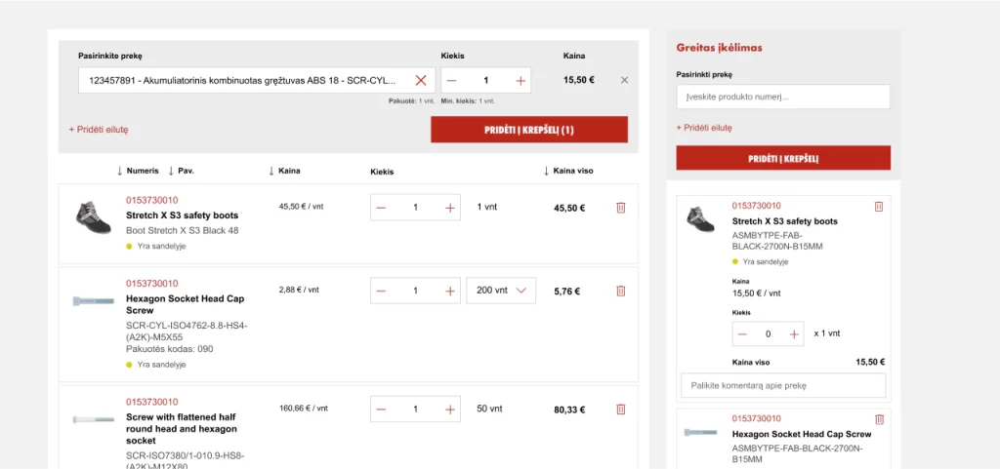Clear the selected product in search field

pos(421,80)
